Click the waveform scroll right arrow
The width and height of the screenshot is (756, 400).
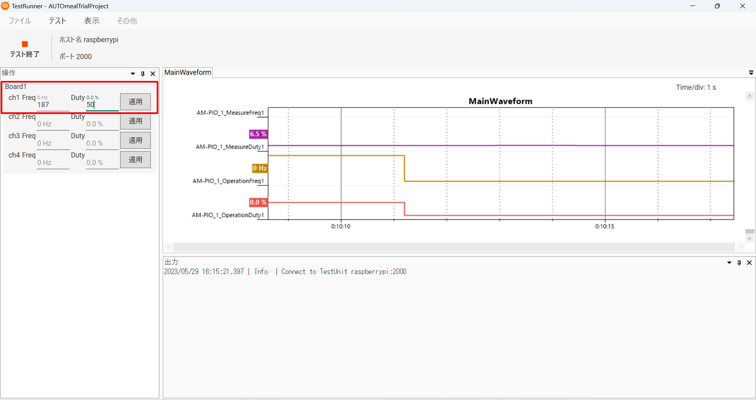[741, 247]
